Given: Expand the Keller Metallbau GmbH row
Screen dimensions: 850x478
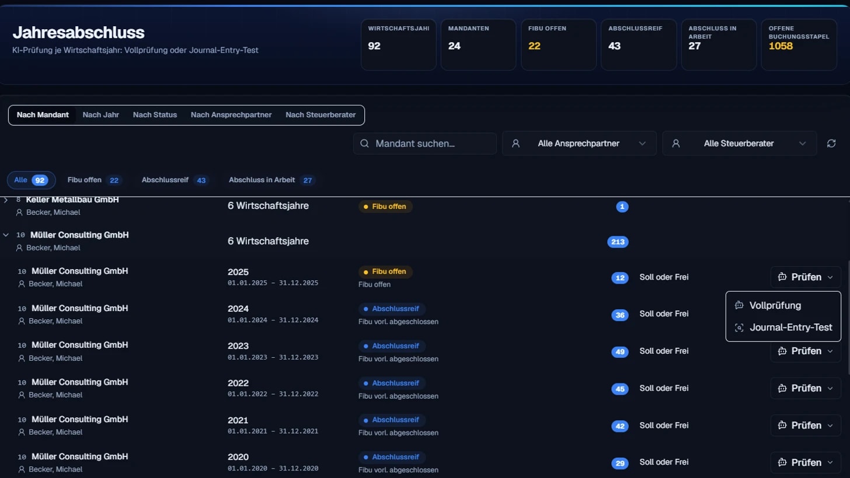Looking at the screenshot, I should point(6,200).
